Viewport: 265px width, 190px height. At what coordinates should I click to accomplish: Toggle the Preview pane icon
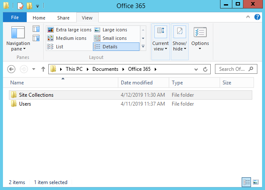(36, 29)
